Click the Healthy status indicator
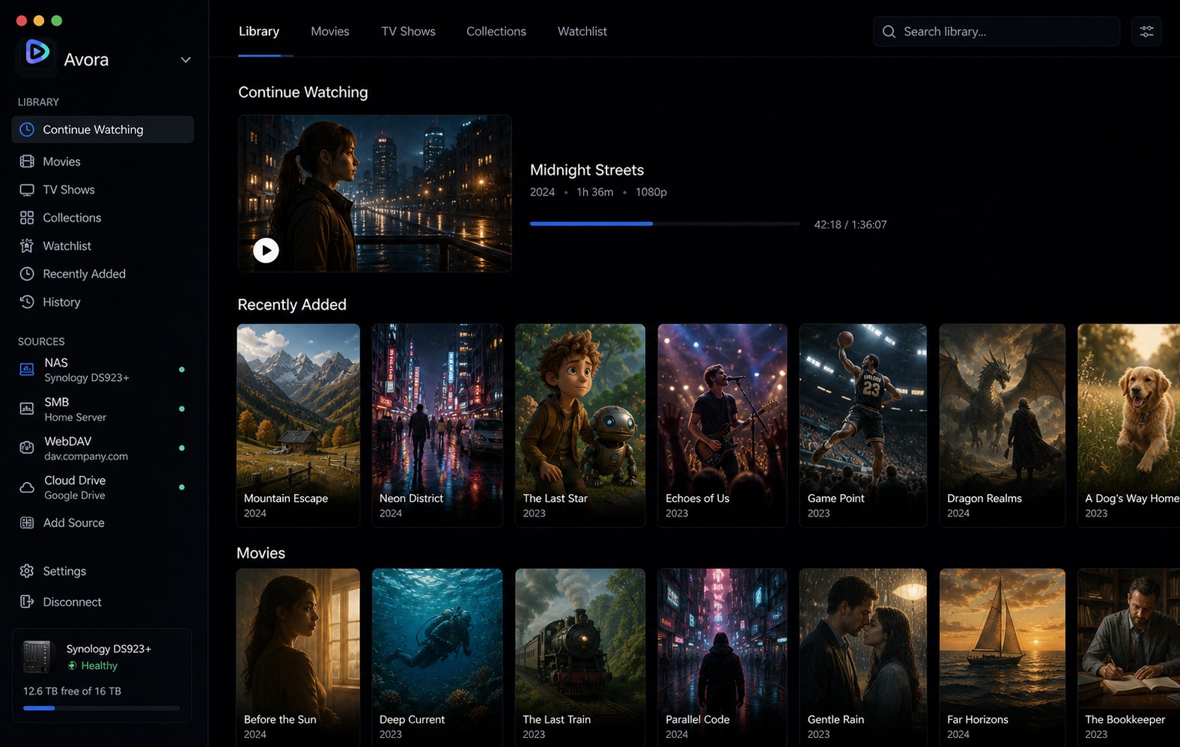This screenshot has height=747, width=1180. [x=92, y=665]
